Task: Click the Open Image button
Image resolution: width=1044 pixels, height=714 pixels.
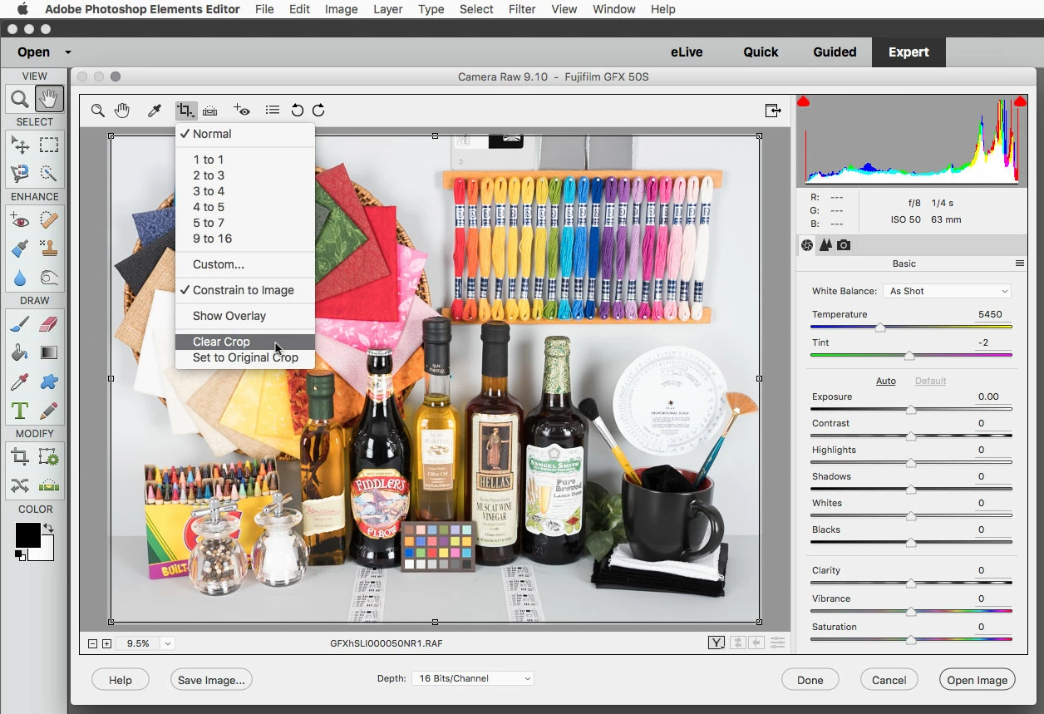Action: tap(978, 680)
